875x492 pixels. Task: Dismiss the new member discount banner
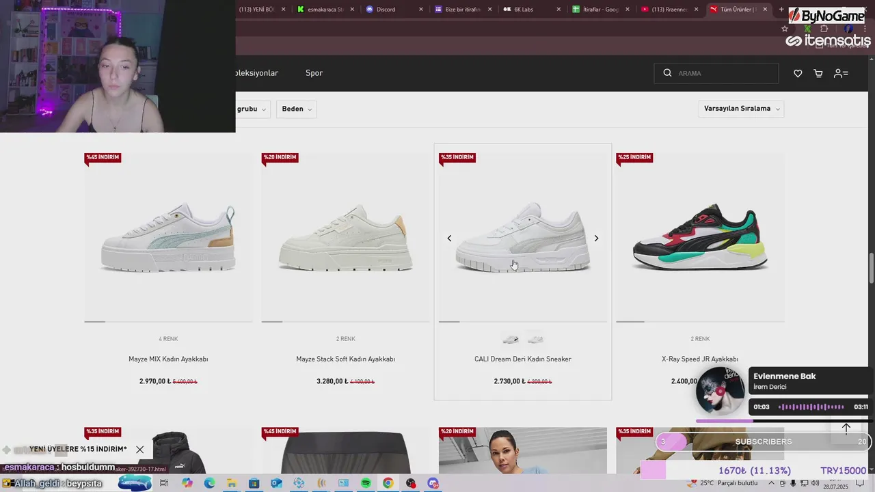(x=139, y=450)
